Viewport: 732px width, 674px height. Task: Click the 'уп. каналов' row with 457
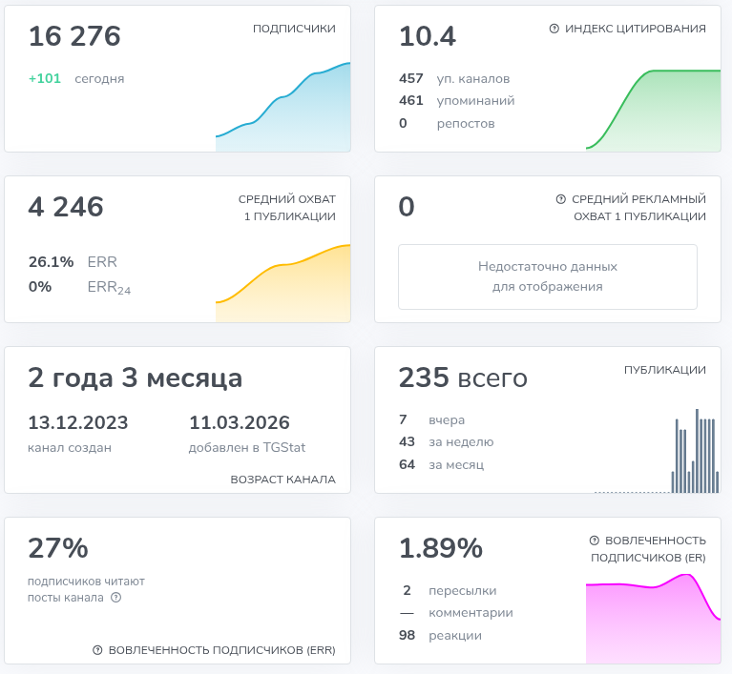click(x=454, y=78)
